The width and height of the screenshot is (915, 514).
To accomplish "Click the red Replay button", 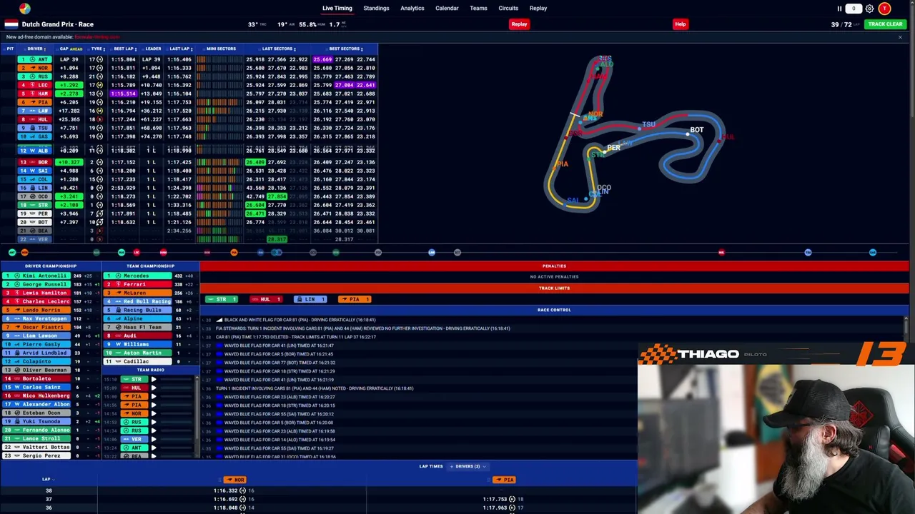I will pos(519,24).
